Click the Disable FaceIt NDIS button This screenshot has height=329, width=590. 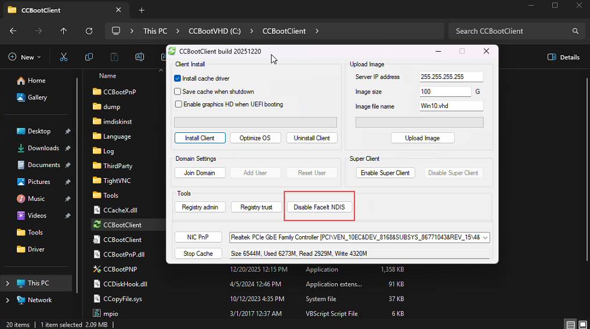tap(320, 207)
